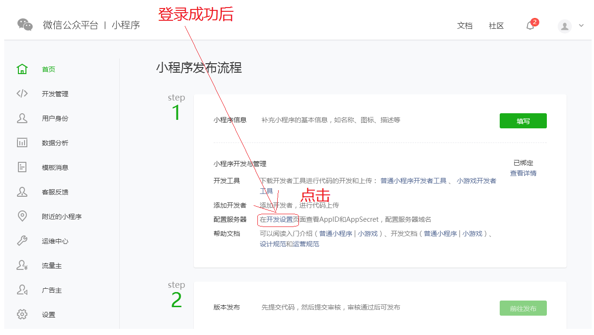Open the 社区 link in header

[x=496, y=26]
